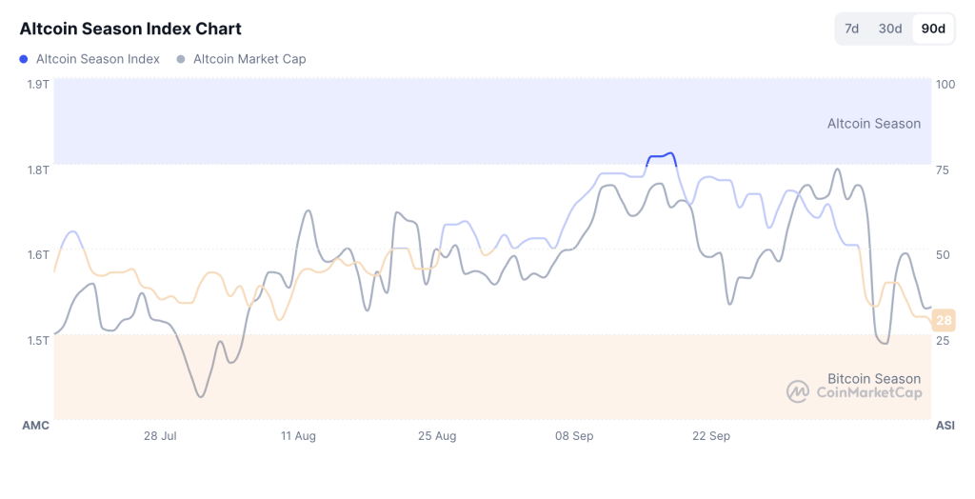Click the dark blue peak of index line
This screenshot has width=975, height=499.
coord(662,155)
